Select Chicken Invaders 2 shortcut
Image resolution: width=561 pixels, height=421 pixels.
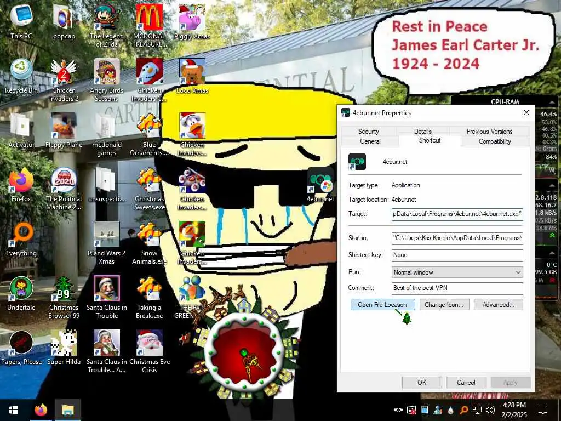pyautogui.click(x=64, y=80)
